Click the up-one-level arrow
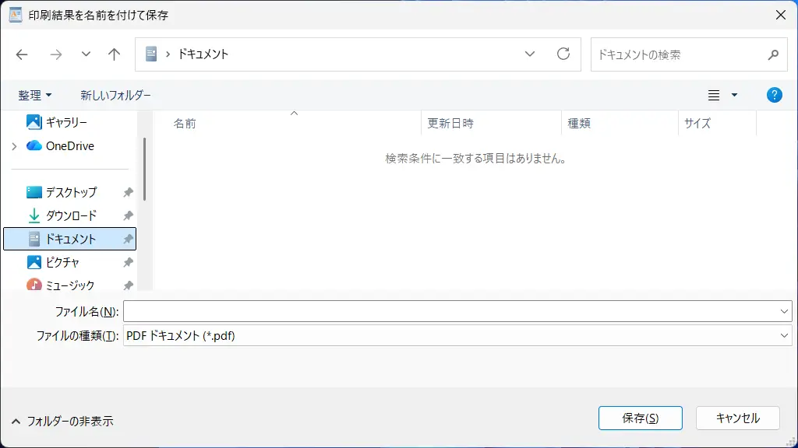798x448 pixels. [115, 54]
